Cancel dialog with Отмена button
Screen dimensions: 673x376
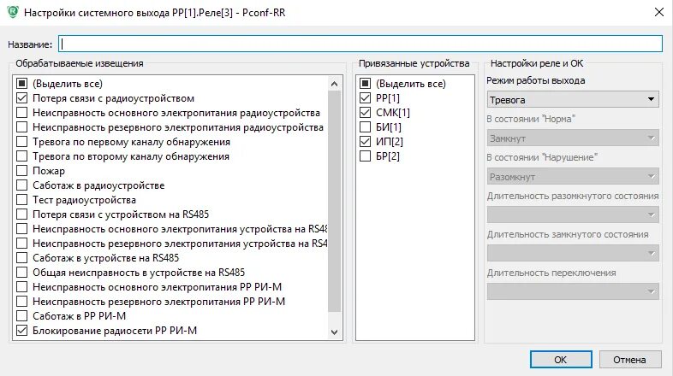coord(629,359)
